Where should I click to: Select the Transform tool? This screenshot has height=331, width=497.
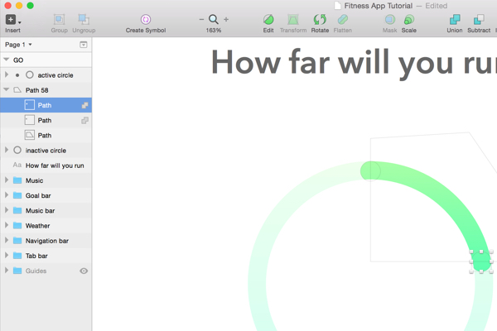point(293,20)
